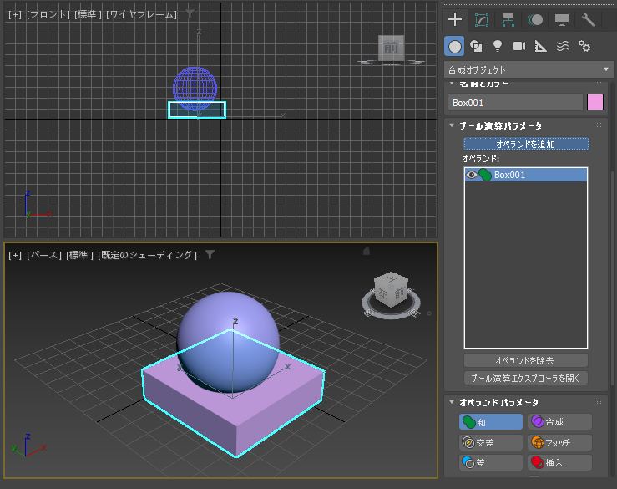This screenshot has height=489, width=617.
Task: Open the Motion panel tab
Action: 535,20
